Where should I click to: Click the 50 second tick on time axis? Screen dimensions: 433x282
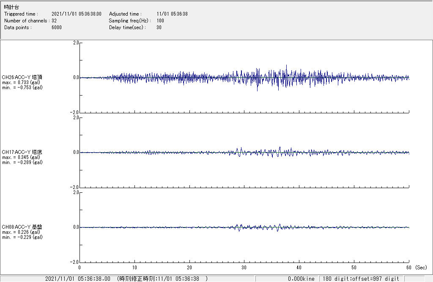pyautogui.click(x=354, y=267)
